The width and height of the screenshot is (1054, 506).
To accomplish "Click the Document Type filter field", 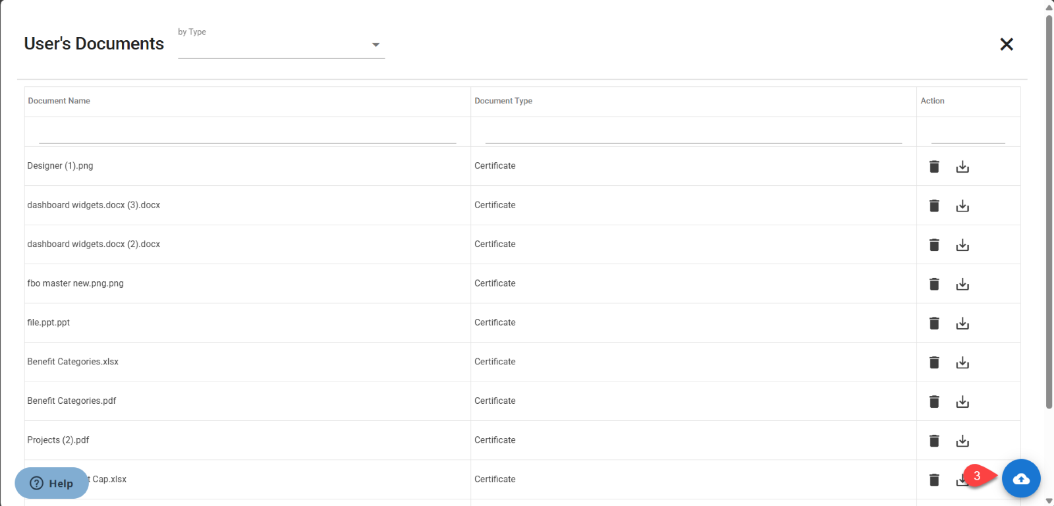I will click(693, 134).
